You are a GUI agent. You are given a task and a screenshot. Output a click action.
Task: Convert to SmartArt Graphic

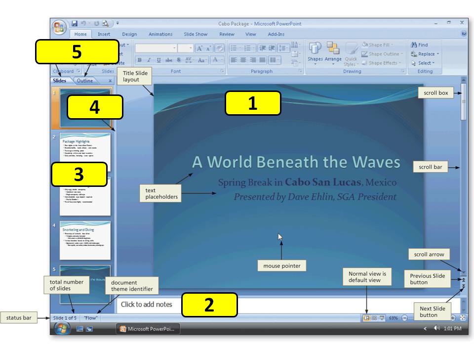[x=296, y=63]
